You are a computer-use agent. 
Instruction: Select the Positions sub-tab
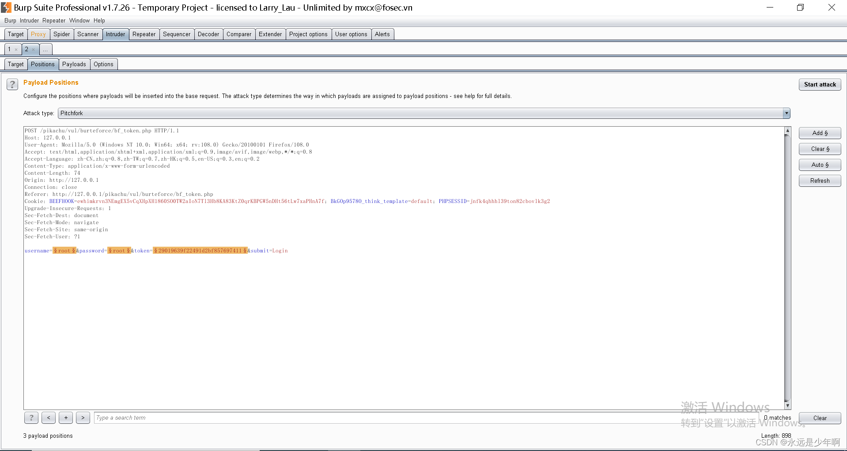[x=43, y=64]
